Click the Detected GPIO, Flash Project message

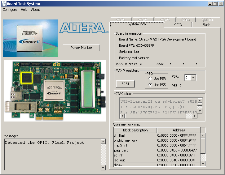tap(45, 143)
